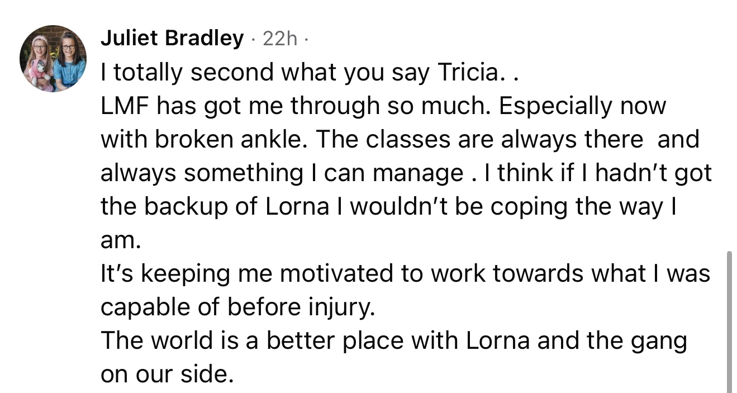Click the vertical scrollbar thumb
This screenshot has height=393, width=737.
point(729,321)
